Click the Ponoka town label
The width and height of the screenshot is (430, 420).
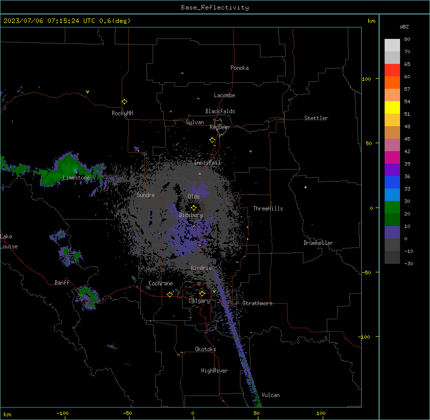coord(239,68)
